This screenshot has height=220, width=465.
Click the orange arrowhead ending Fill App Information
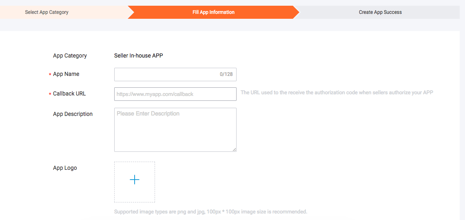296,12
